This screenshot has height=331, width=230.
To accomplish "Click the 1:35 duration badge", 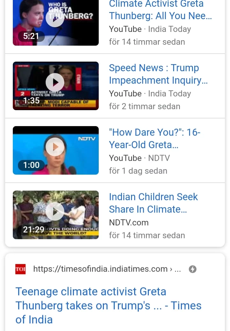I will [x=31, y=101].
